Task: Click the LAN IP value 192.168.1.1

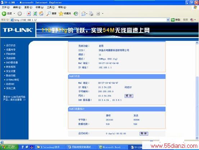Action: (x=105, y=67)
